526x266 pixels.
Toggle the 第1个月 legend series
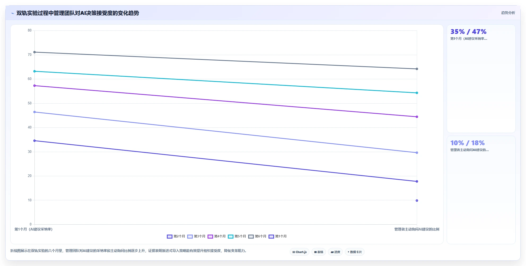click(x=278, y=236)
